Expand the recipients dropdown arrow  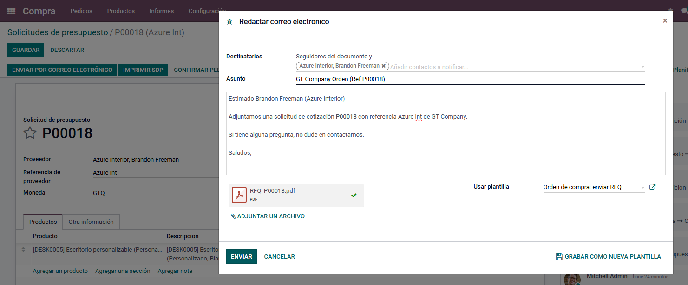[x=642, y=67]
